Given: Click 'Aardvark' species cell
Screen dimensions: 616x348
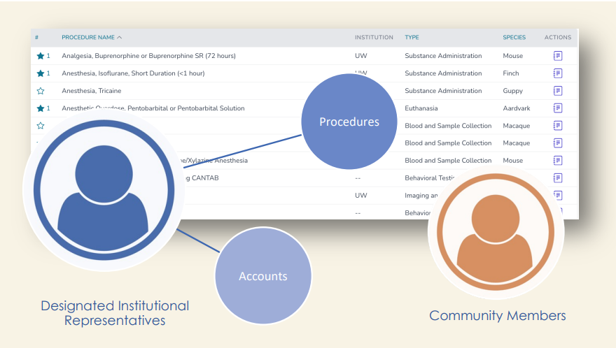Looking at the screenshot, I should tap(516, 108).
